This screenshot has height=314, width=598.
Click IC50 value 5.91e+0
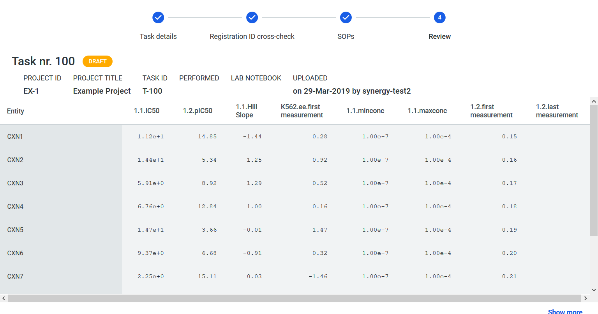click(x=151, y=183)
